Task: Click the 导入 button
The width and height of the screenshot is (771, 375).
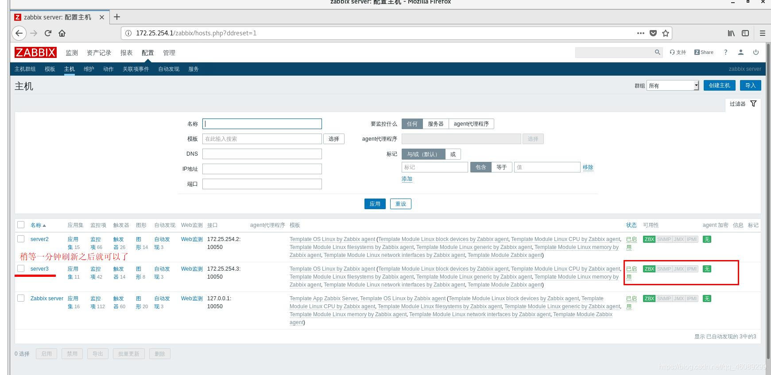Action: [x=751, y=85]
